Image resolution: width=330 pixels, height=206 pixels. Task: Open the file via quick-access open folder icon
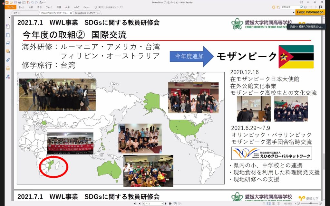click(11, 3)
